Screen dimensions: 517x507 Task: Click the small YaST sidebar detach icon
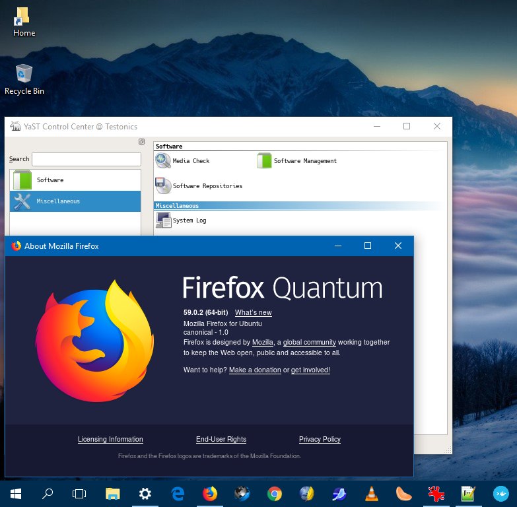141,141
